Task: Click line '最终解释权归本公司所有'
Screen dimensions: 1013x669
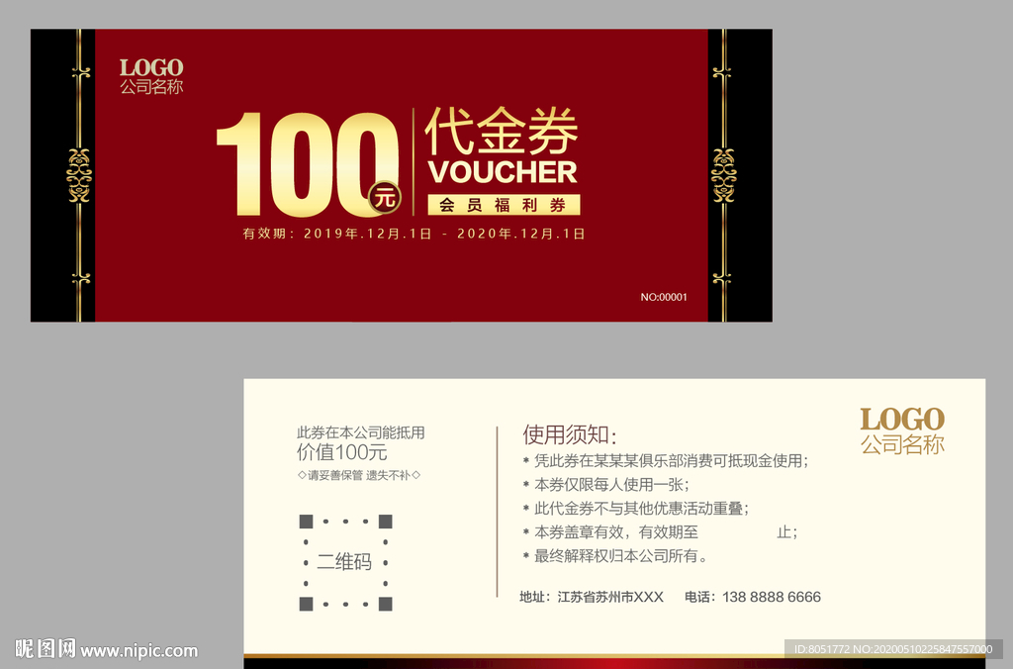Action: coord(615,556)
